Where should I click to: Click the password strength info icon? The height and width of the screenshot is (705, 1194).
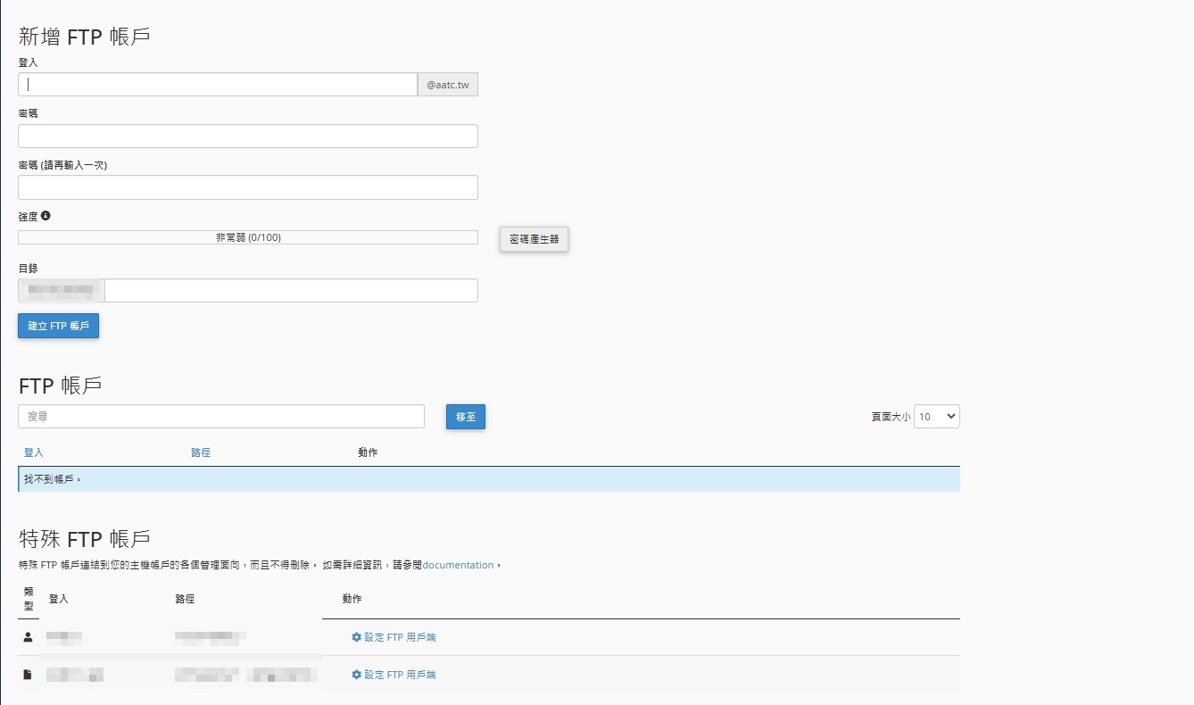click(46, 216)
